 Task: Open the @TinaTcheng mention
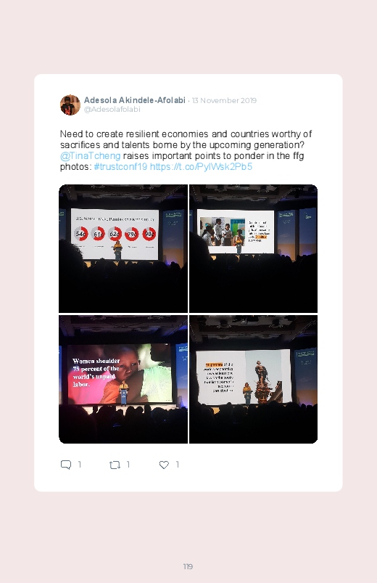tap(90, 155)
